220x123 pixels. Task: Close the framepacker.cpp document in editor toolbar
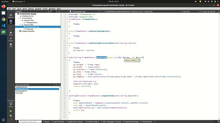(x=101, y=11)
